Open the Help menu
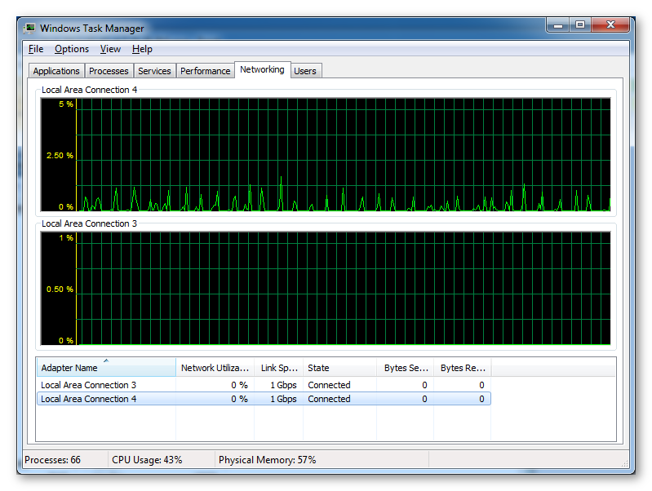The image size is (652, 491). pos(142,49)
